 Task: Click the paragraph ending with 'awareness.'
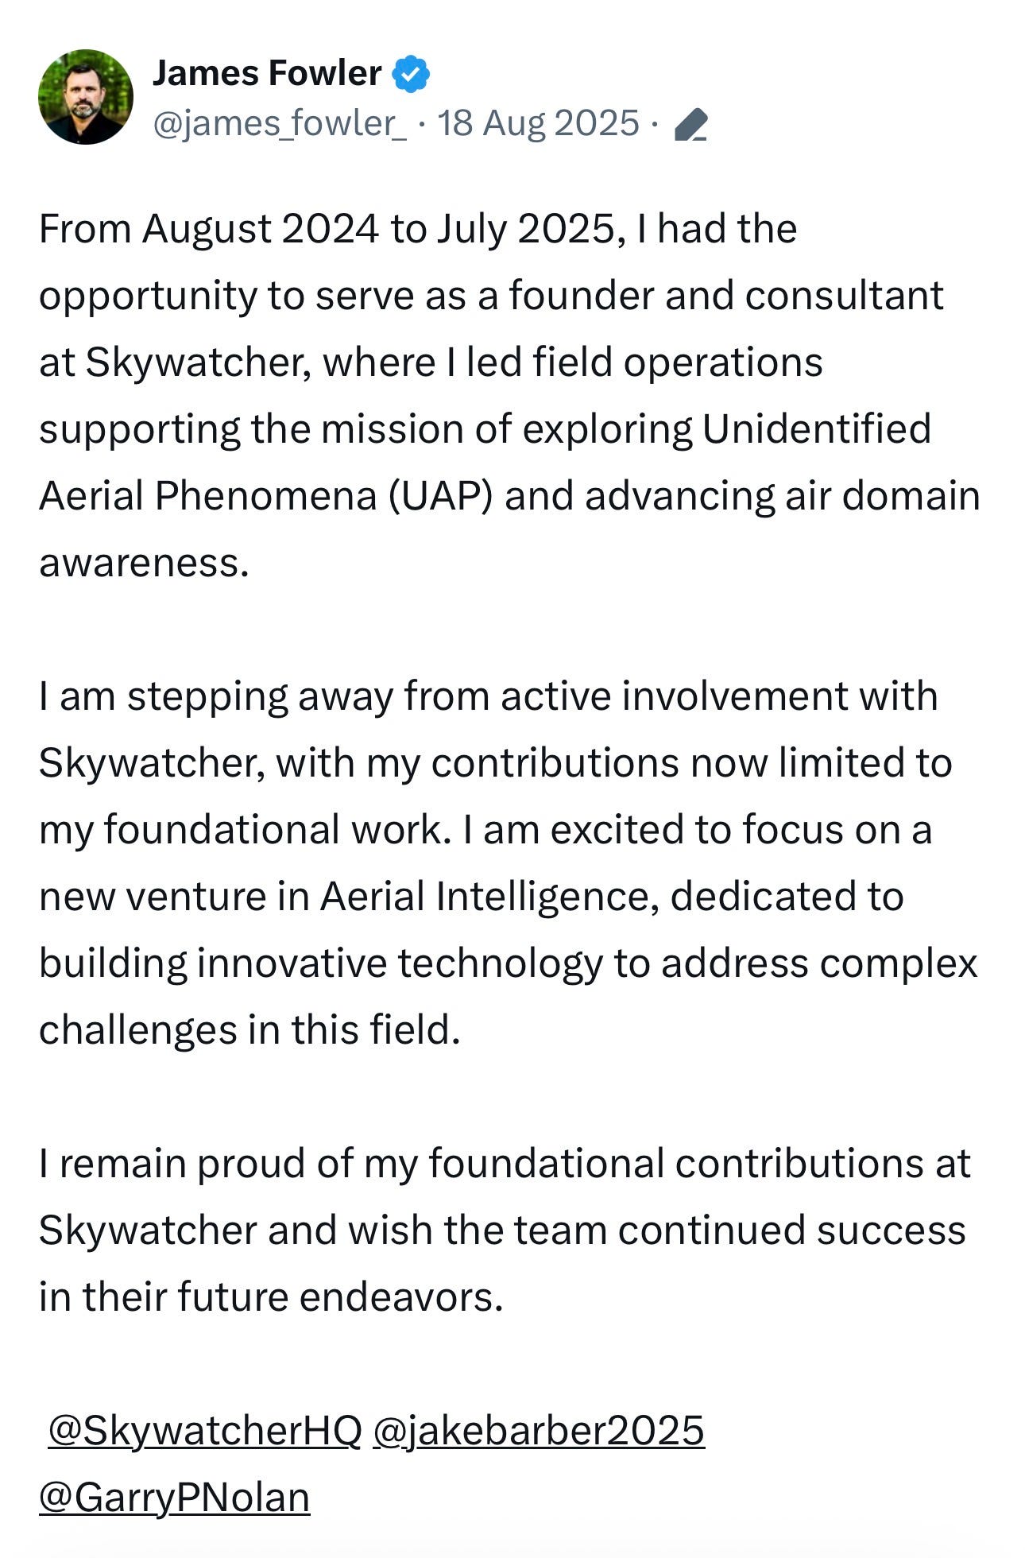509,395
